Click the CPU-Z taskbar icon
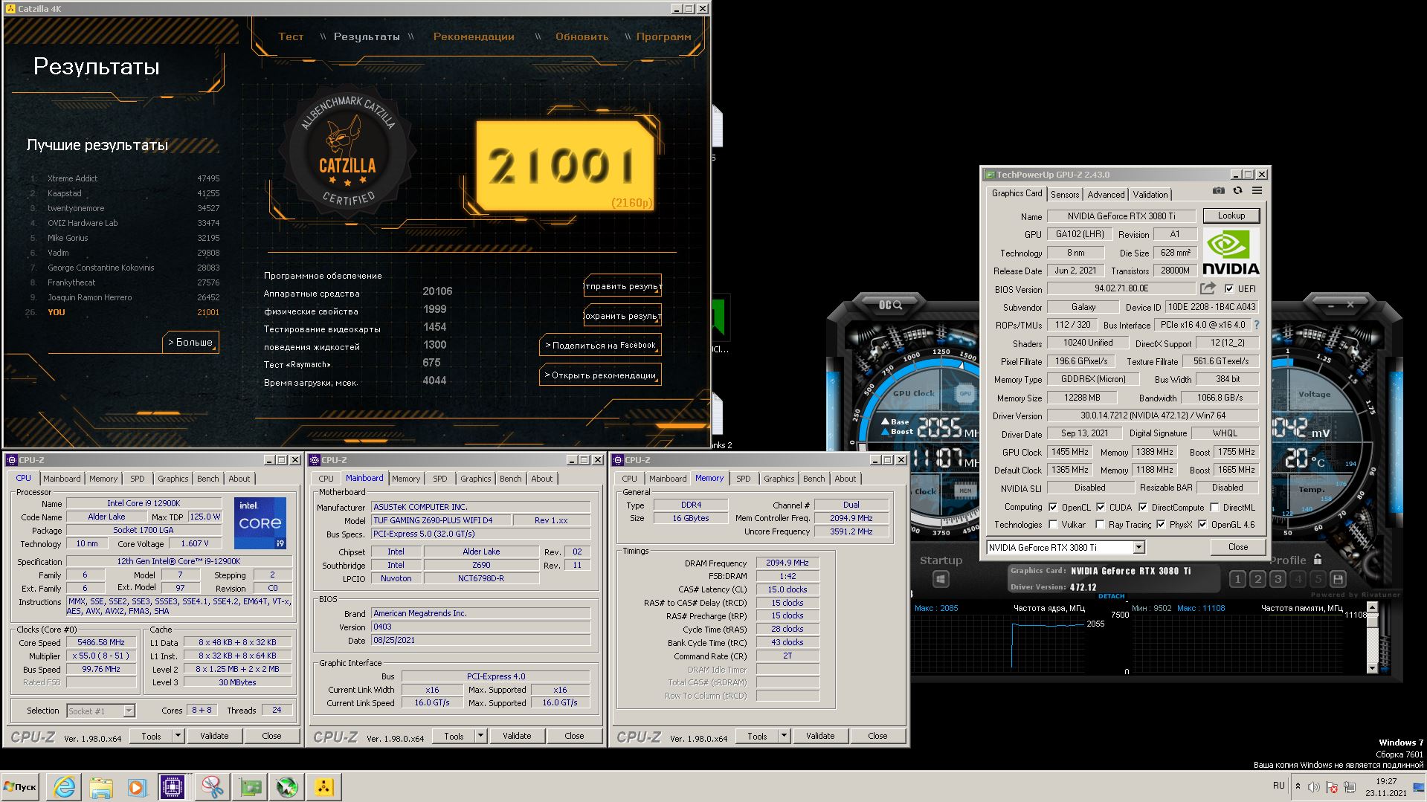This screenshot has height=802, width=1427. pos(173,787)
